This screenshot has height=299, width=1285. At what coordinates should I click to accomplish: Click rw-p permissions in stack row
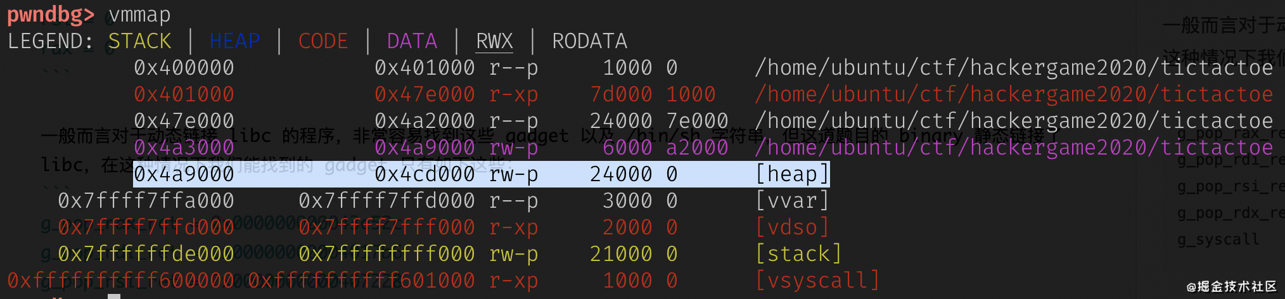(513, 254)
